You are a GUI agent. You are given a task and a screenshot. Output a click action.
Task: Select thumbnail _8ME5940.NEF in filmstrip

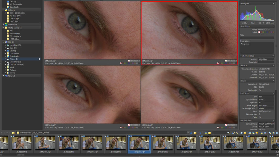[x=163, y=144]
